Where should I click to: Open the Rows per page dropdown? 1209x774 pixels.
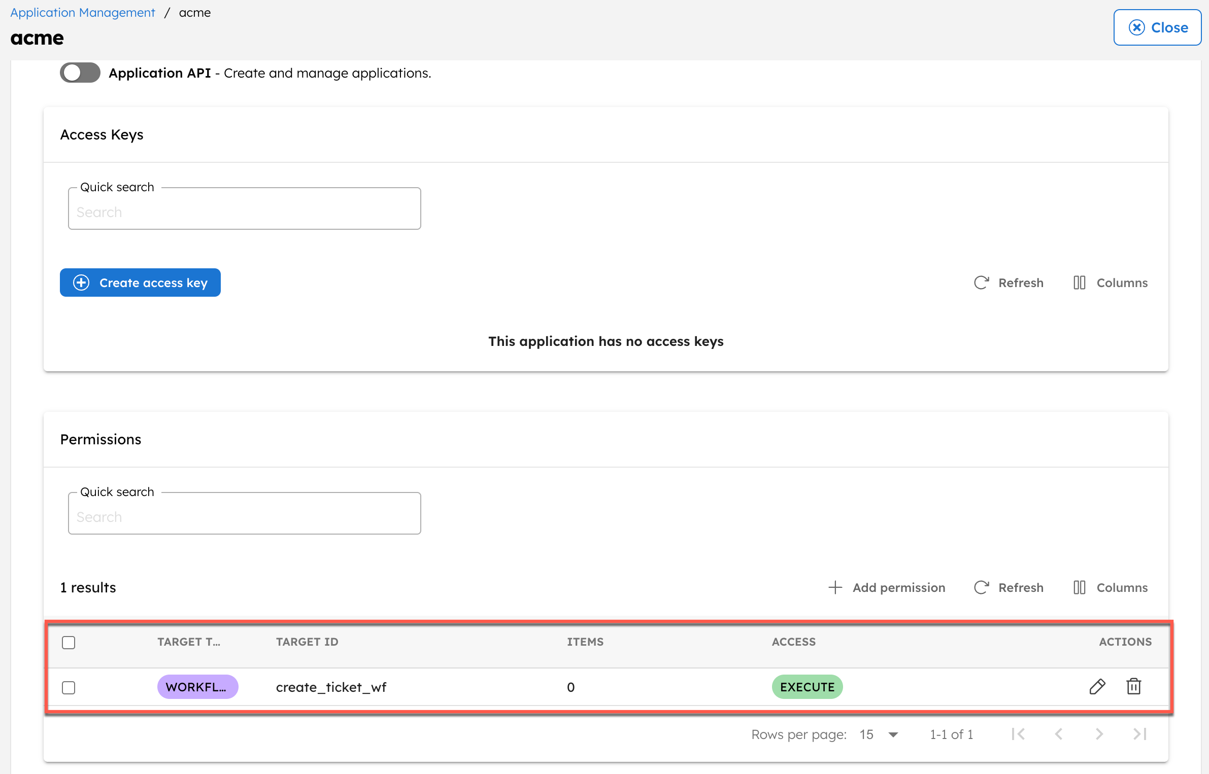878,734
